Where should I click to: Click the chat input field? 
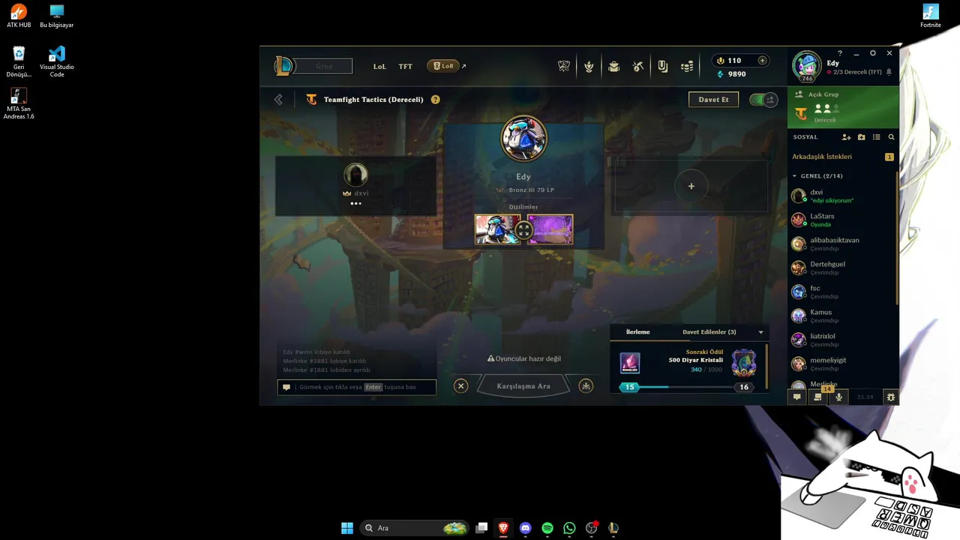356,387
